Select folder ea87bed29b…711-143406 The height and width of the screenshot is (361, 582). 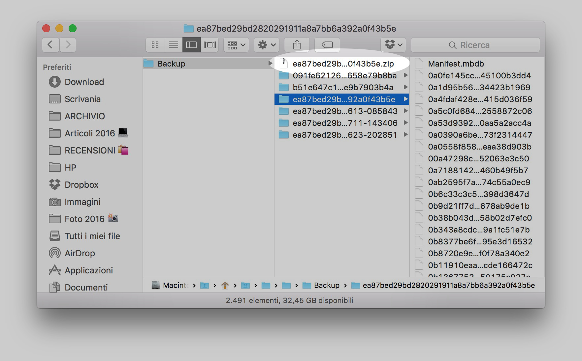coord(342,123)
